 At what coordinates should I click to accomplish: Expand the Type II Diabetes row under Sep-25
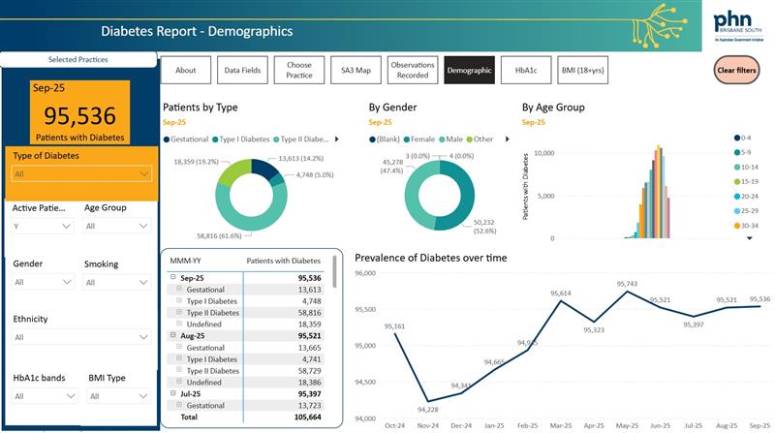(x=179, y=312)
